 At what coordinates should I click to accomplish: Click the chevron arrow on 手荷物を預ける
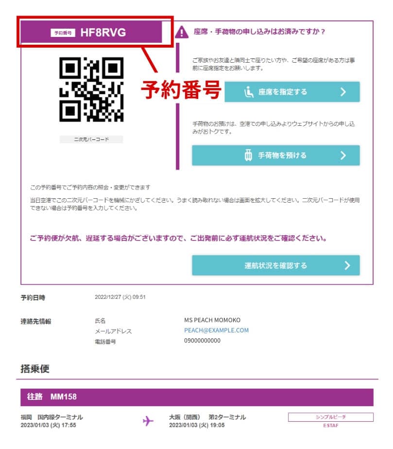click(343, 155)
